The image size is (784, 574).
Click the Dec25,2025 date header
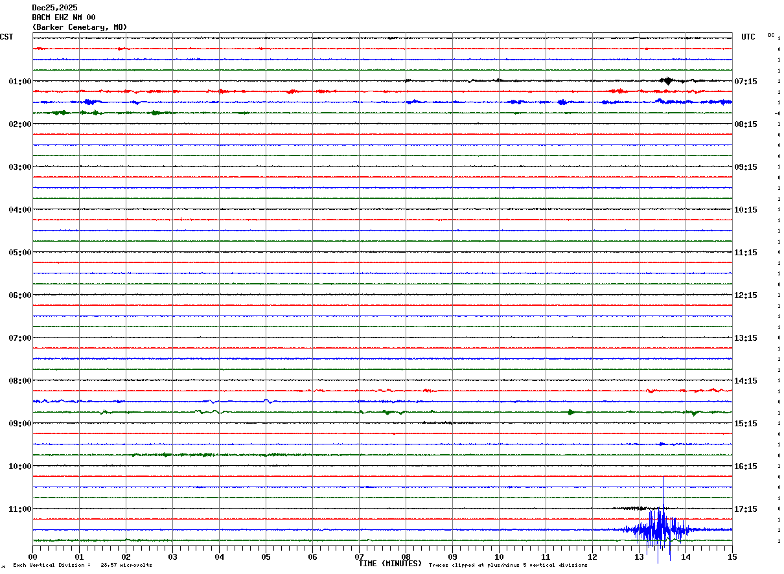point(54,8)
